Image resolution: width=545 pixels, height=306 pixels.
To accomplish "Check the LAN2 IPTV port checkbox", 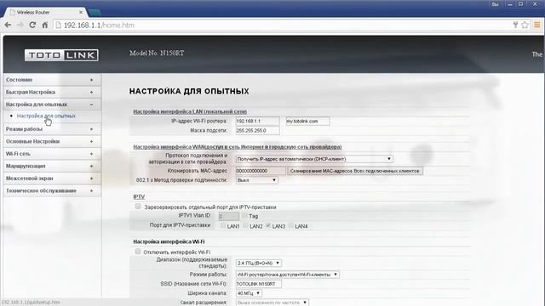I will (245, 225).
